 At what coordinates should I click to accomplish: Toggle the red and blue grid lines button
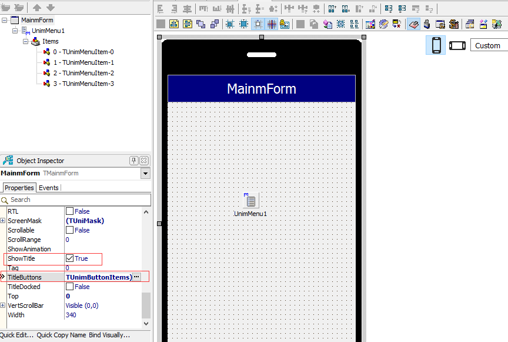(x=272, y=24)
